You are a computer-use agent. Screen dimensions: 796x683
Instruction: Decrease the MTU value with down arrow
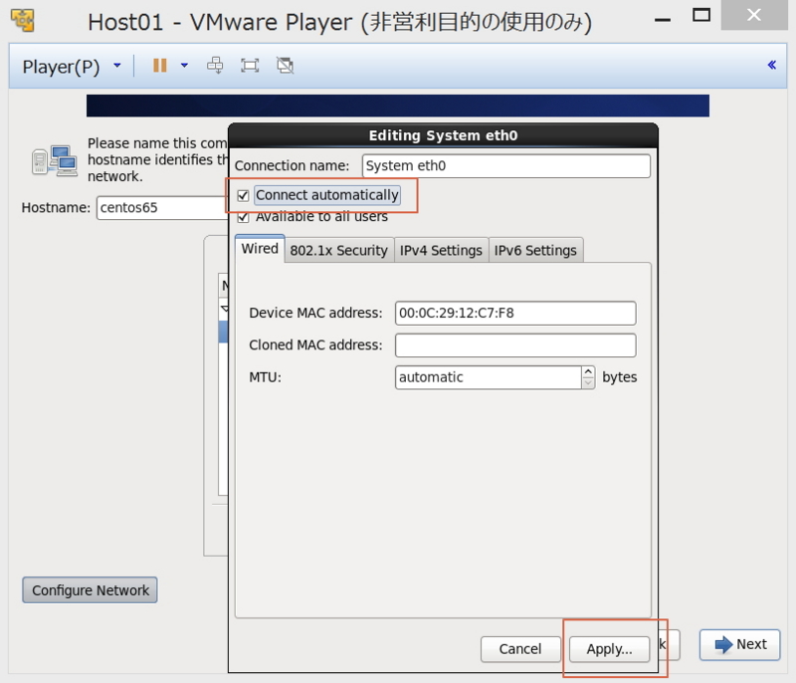pyautogui.click(x=588, y=383)
